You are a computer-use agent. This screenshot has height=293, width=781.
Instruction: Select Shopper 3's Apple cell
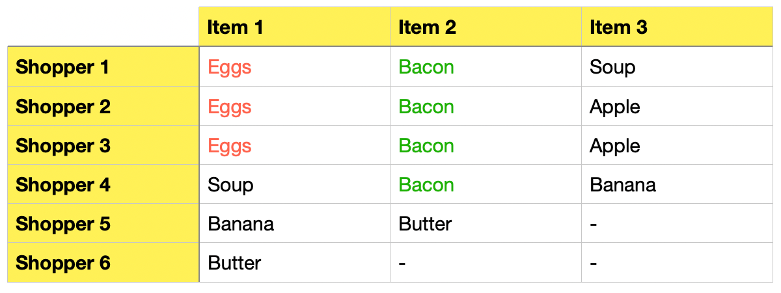click(x=678, y=145)
